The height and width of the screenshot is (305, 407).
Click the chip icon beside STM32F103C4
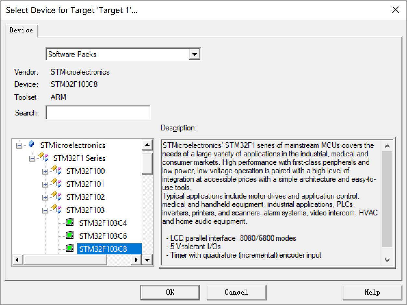pos(69,222)
